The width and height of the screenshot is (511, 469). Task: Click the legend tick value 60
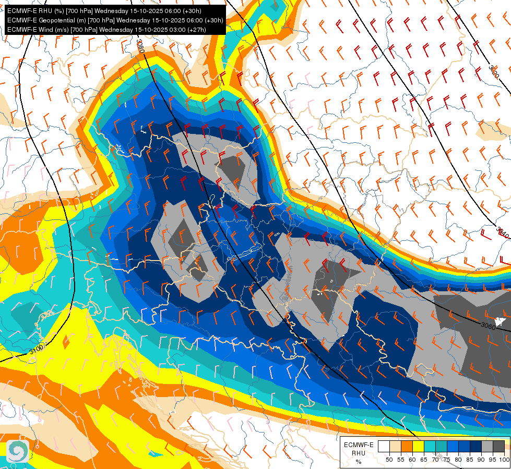coord(412,460)
